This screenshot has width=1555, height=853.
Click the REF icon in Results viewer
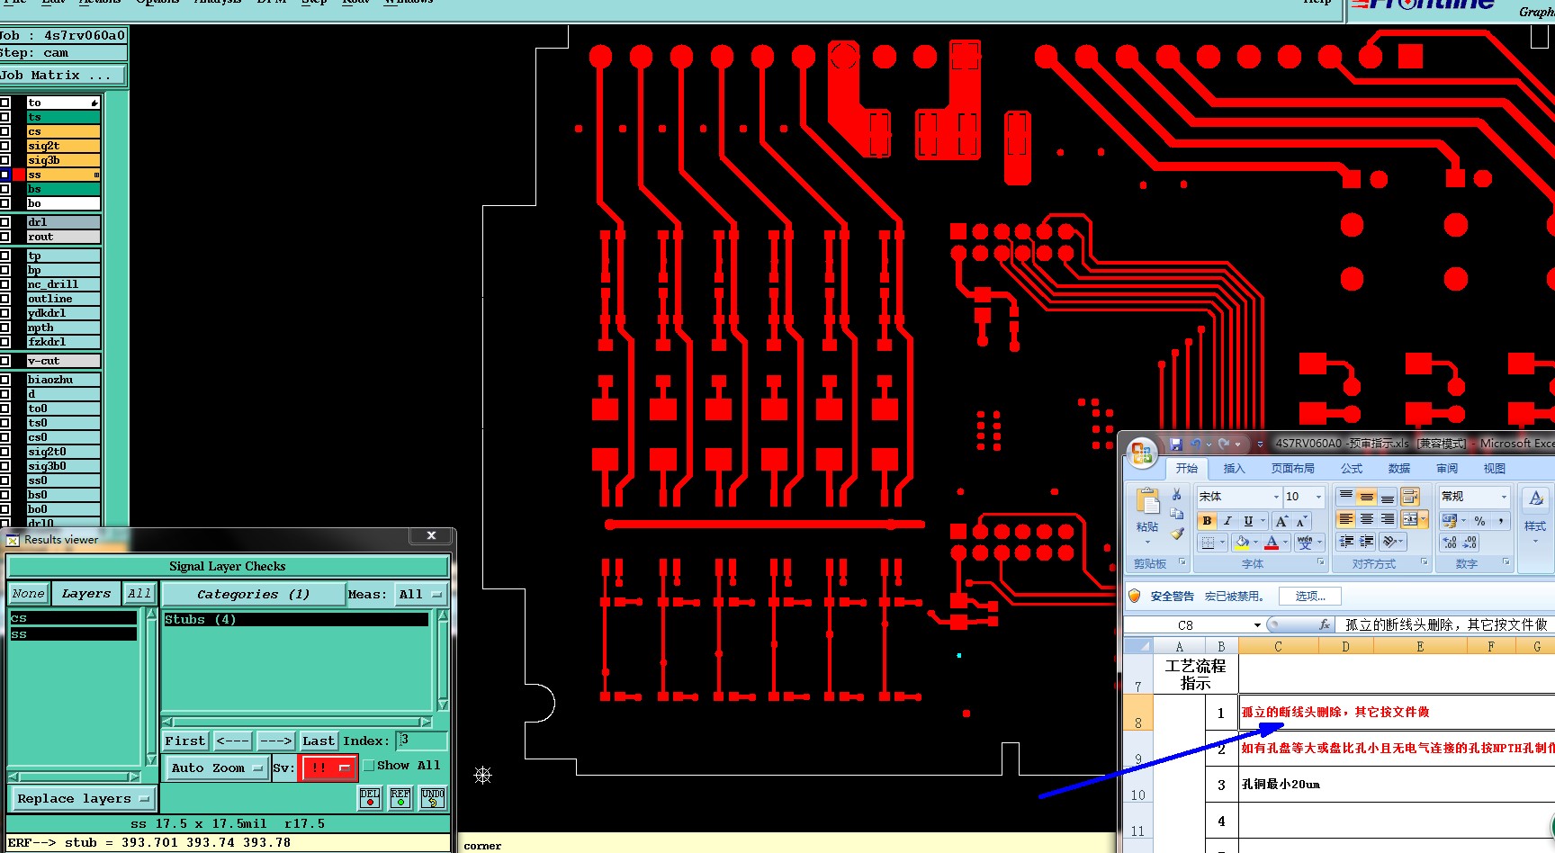click(400, 798)
